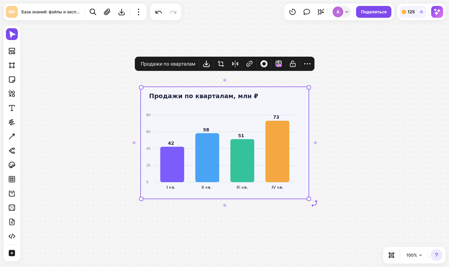Redo the last undone action
This screenshot has width=449, height=267.
173,12
